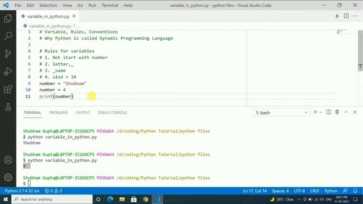The image size is (363, 204).
Task: Kill terminal with trash icon
Action: coord(337,112)
